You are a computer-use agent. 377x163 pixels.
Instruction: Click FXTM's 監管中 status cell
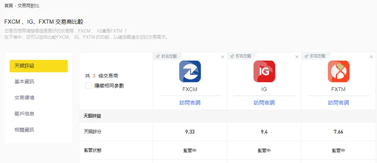(339, 150)
